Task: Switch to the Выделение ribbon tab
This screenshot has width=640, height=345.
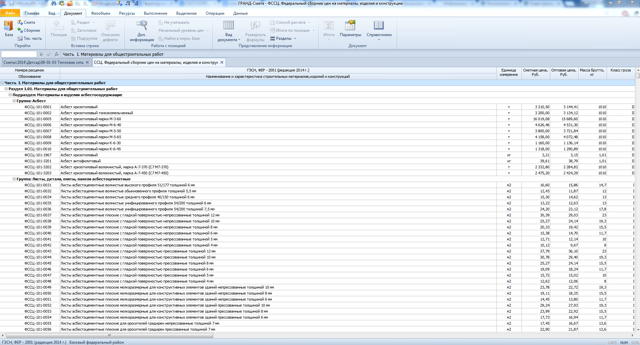Action: (x=186, y=13)
